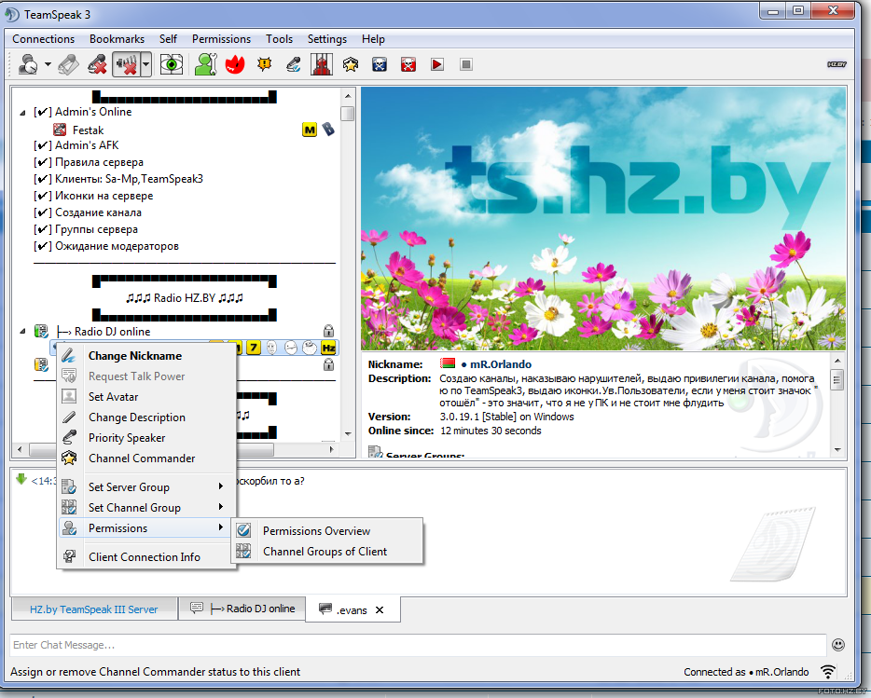Click the Enter Chat Message input field
The image size is (871, 698).
(x=418, y=645)
